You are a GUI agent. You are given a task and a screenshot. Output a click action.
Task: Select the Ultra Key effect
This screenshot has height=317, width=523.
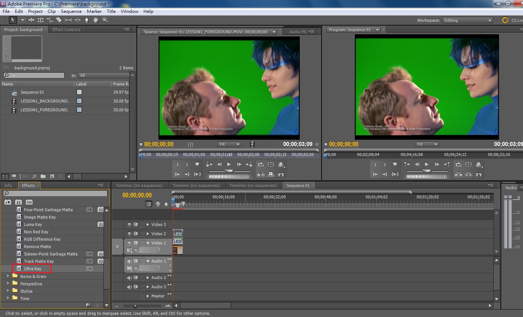pos(33,269)
